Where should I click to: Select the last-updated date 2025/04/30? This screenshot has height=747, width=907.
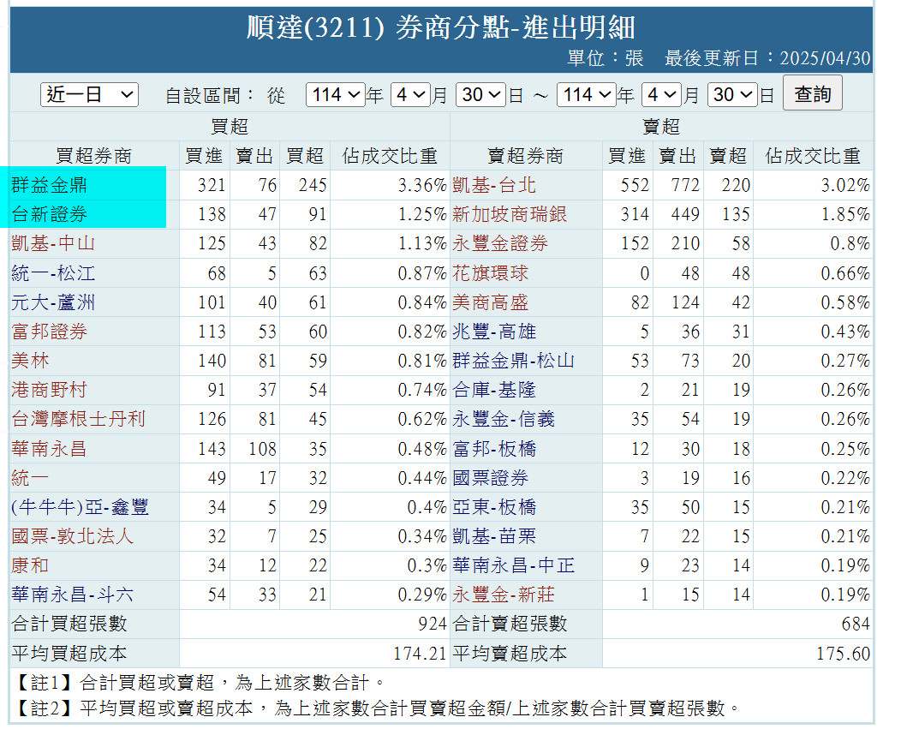[825, 58]
